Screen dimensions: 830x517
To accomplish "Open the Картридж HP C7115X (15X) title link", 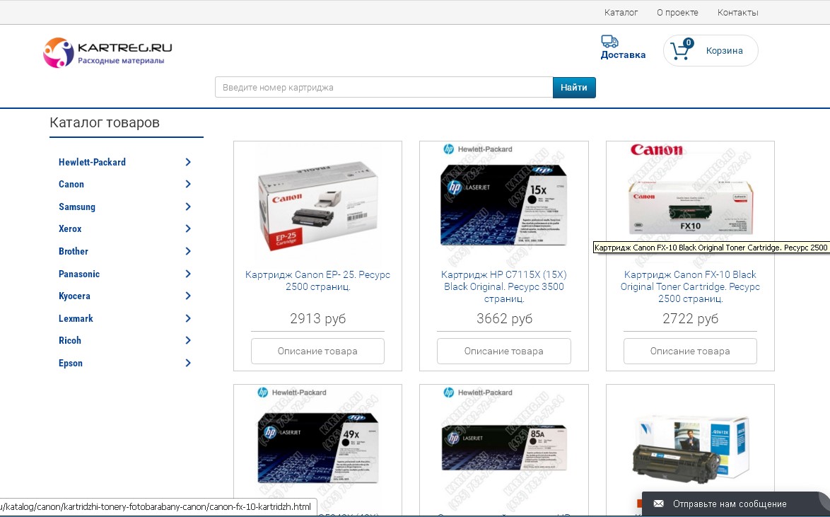I will point(504,286).
